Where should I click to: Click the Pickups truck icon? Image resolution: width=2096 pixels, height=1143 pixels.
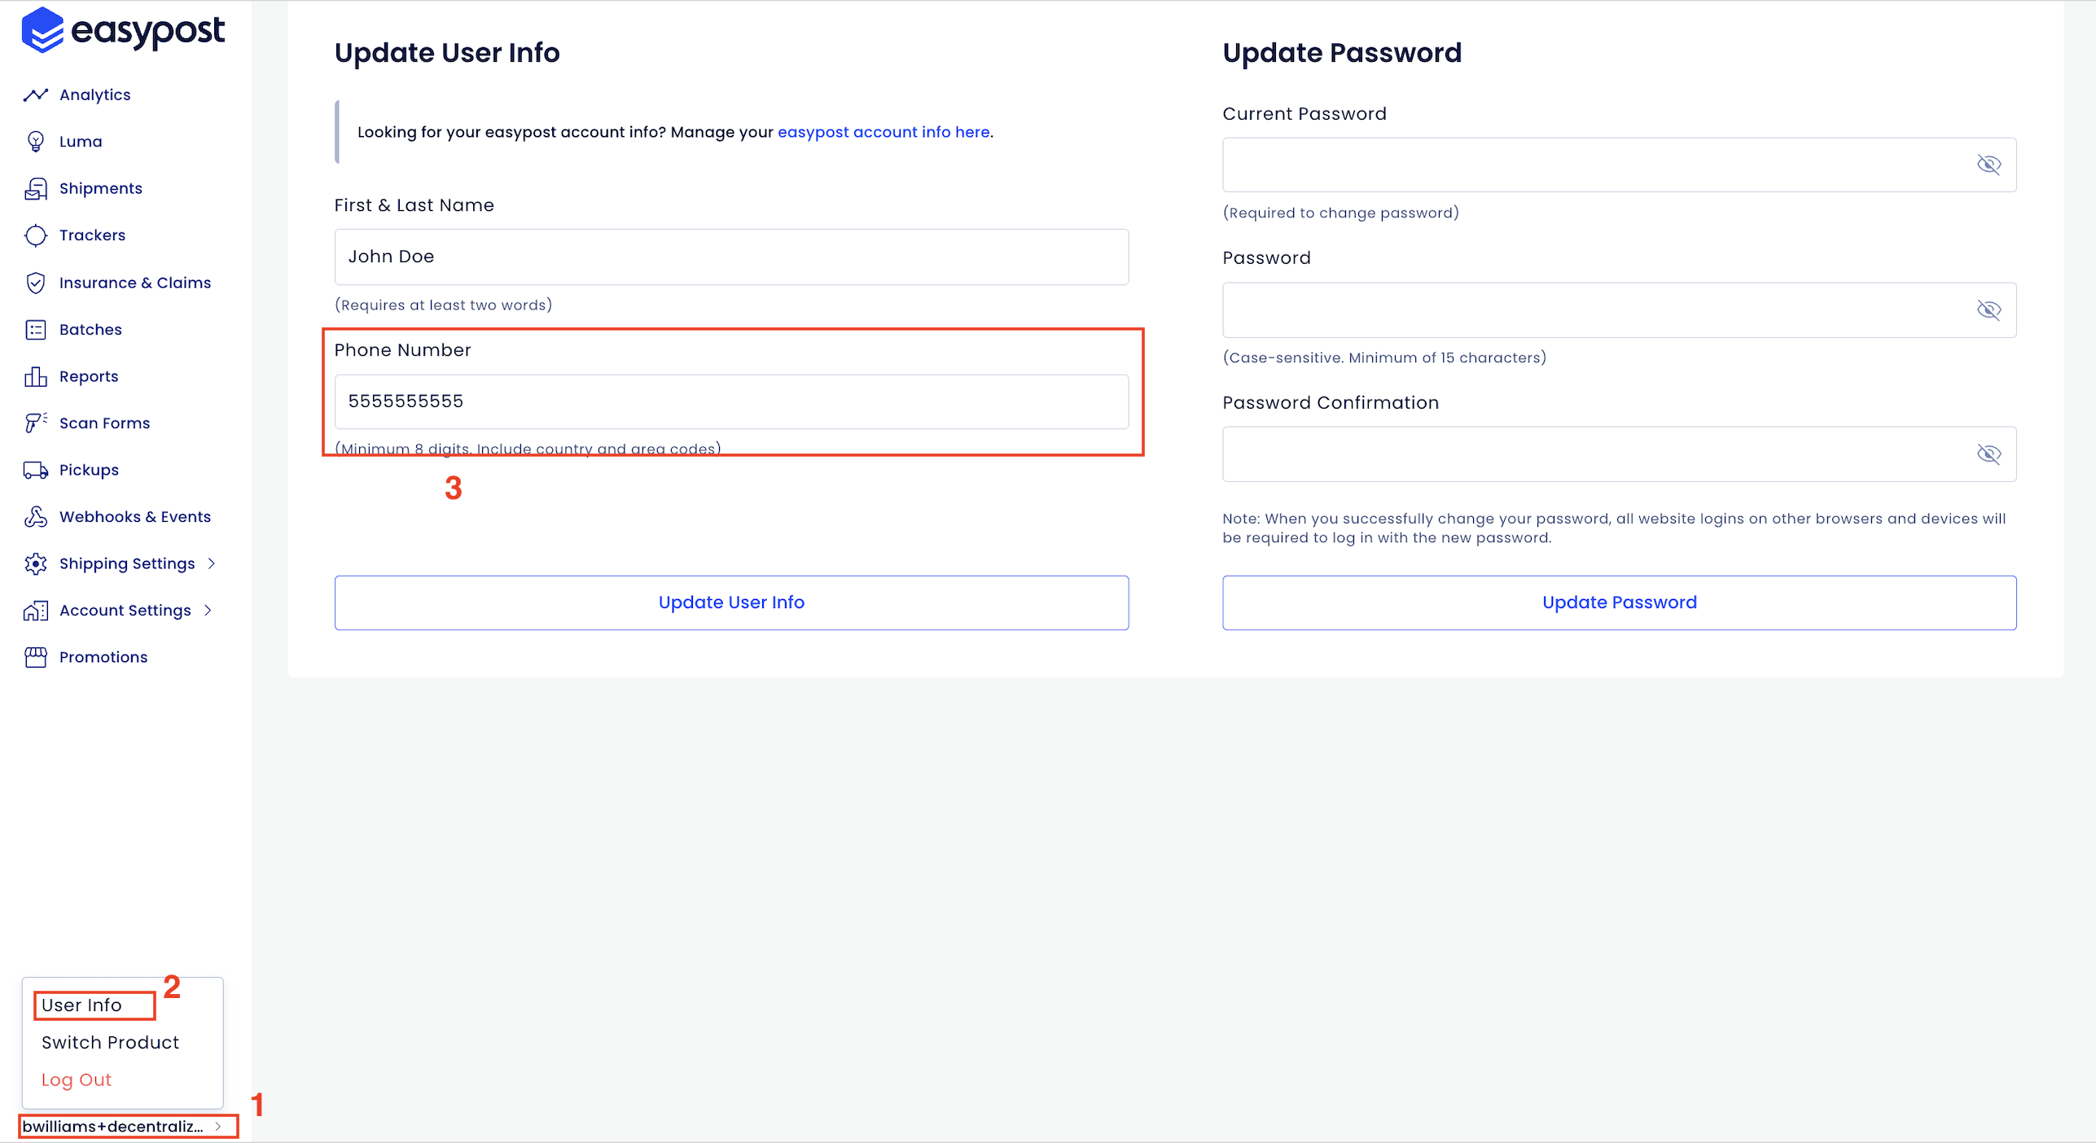pos(36,471)
